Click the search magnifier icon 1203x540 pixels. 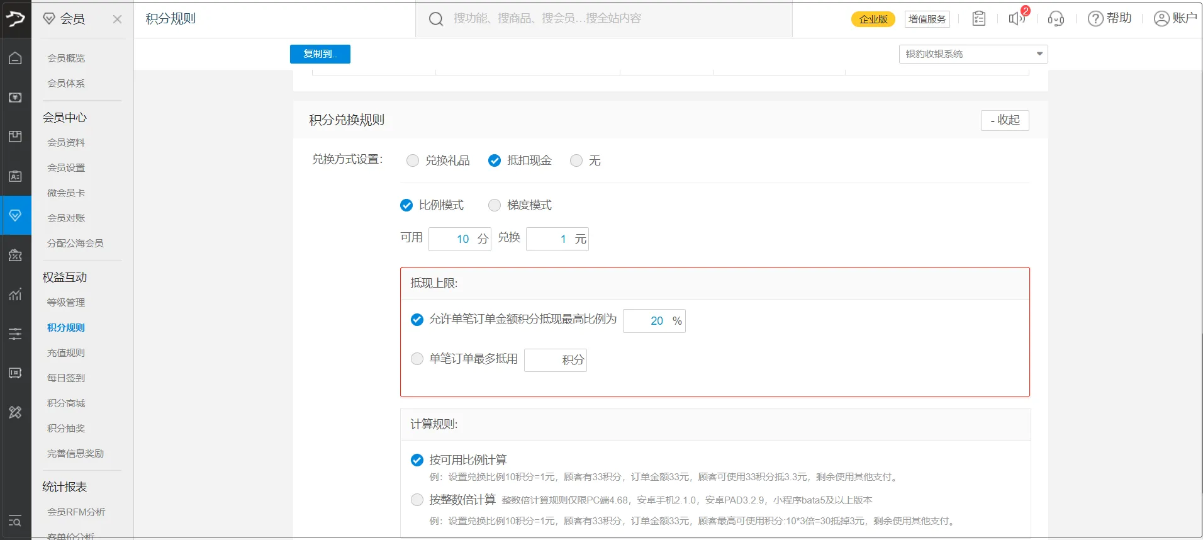(x=435, y=19)
